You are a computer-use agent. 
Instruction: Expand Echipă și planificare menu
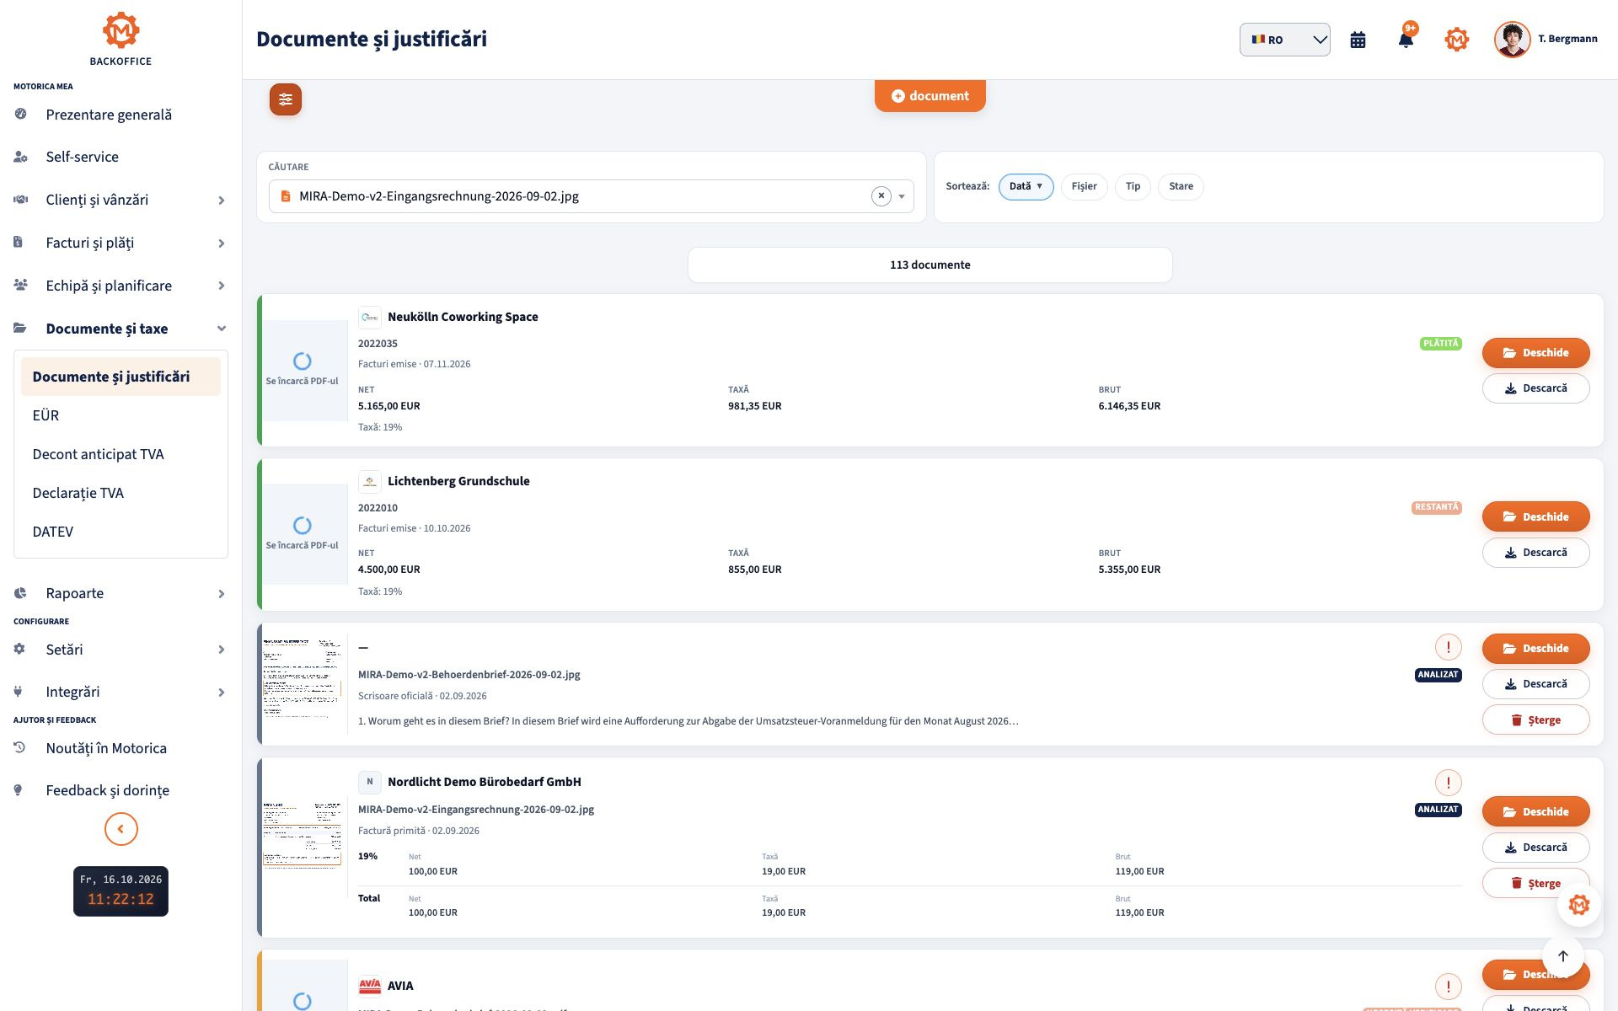pos(121,286)
